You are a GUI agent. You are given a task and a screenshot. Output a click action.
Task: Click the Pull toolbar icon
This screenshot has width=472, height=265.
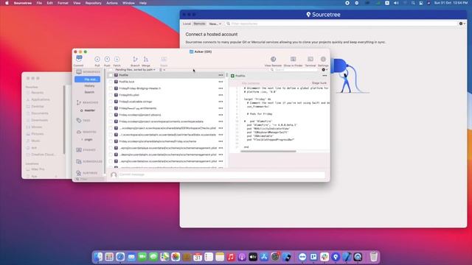click(x=97, y=59)
